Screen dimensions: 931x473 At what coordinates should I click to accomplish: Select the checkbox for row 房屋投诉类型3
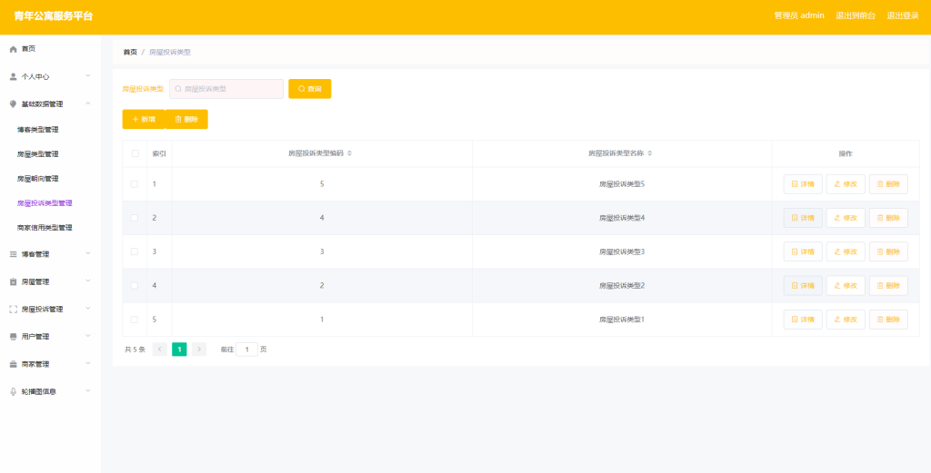pos(135,251)
